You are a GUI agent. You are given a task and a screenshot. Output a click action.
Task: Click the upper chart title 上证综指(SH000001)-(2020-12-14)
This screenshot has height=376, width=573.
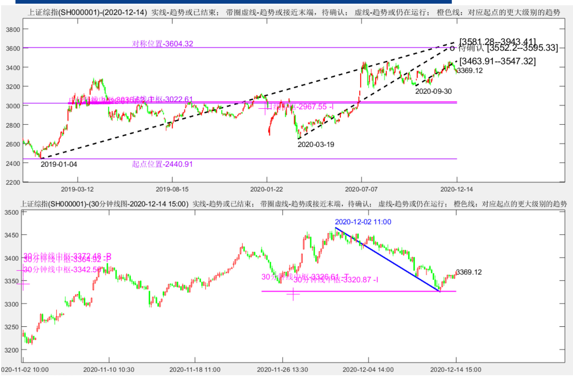tap(87, 13)
